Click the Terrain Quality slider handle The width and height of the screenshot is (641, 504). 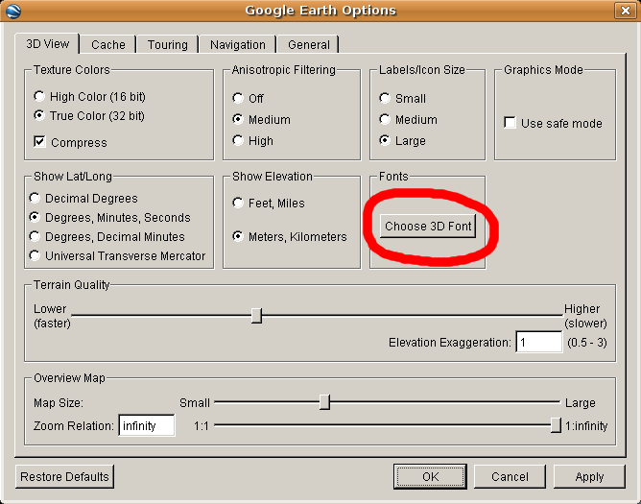[256, 316]
